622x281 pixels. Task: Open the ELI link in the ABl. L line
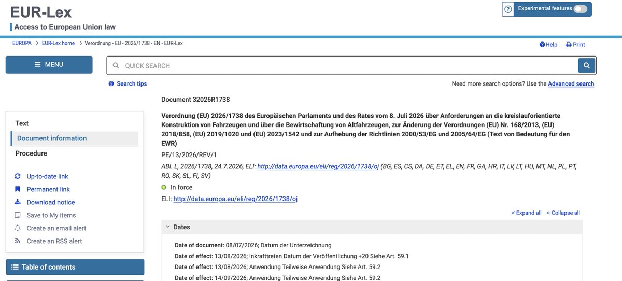318,166
